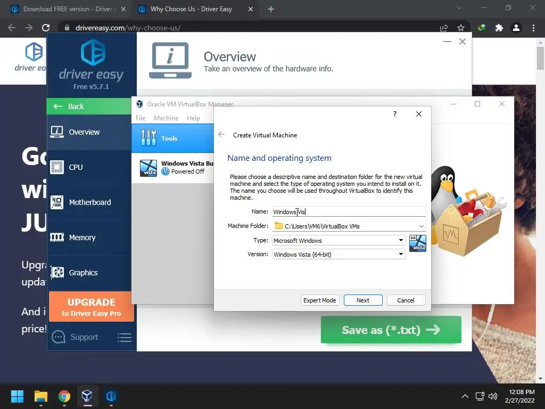Open VirtualBox Help menu
The height and width of the screenshot is (409, 545).
click(193, 118)
